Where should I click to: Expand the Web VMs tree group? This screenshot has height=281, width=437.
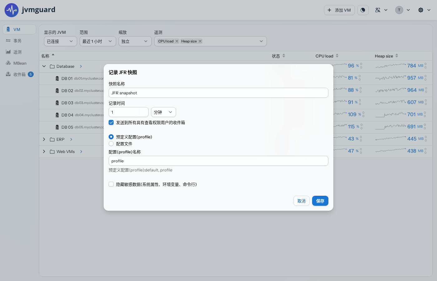coord(44,151)
